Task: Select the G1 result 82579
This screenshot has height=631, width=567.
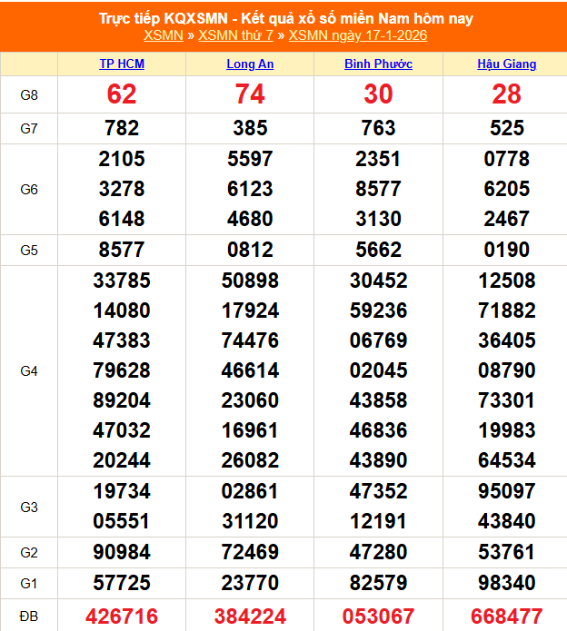Action: click(378, 582)
